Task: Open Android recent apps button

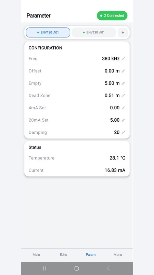Action: pyautogui.click(x=45, y=268)
